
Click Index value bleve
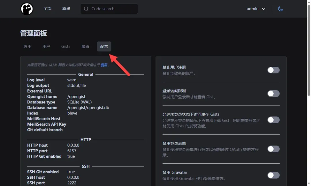[x=72, y=113]
